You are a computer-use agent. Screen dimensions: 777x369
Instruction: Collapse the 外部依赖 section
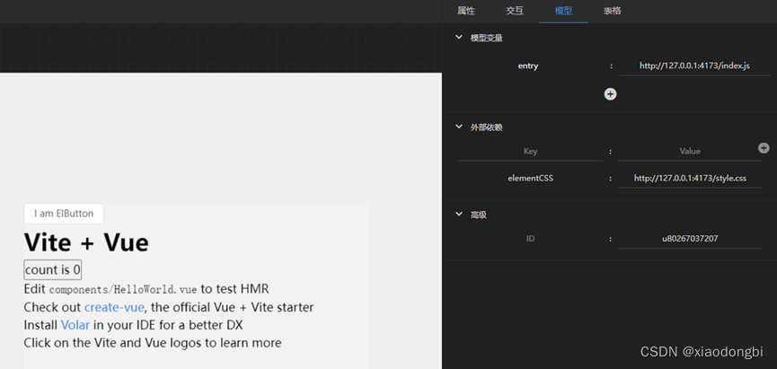459,127
